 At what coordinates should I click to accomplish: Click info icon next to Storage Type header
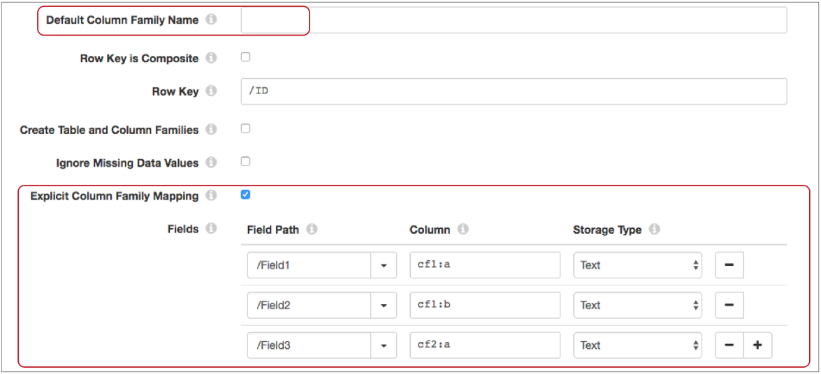click(x=654, y=229)
